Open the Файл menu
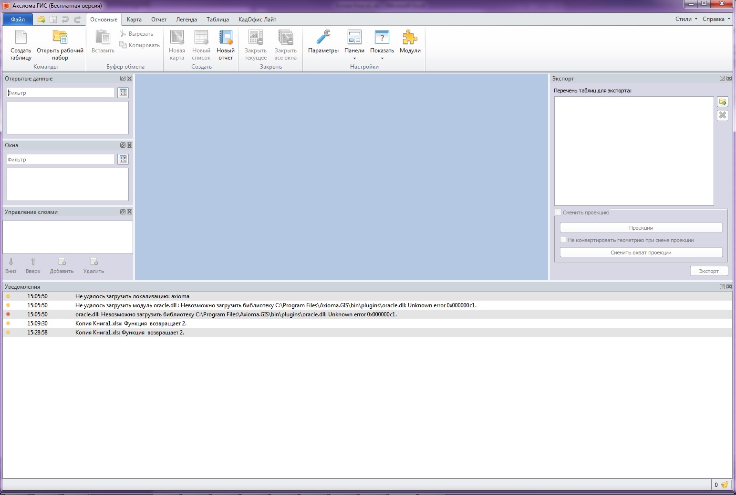The height and width of the screenshot is (495, 736). pyautogui.click(x=18, y=20)
